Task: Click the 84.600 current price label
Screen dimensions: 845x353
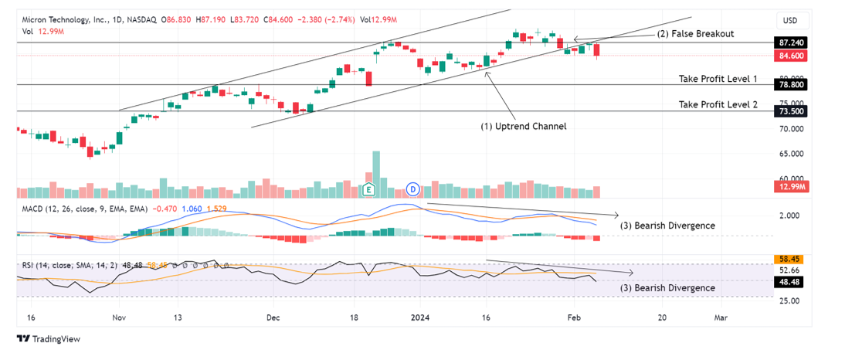Action: pos(792,56)
